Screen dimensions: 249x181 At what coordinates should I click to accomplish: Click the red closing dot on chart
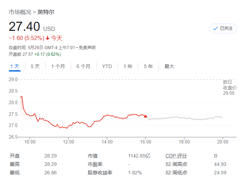(145, 116)
